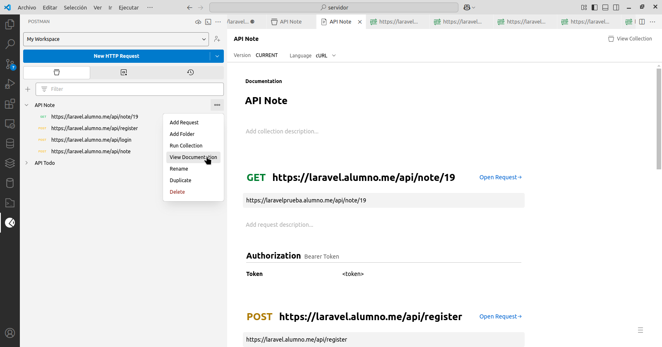The image size is (662, 347).
Task: Click Add request description placeholder
Action: pos(279,225)
